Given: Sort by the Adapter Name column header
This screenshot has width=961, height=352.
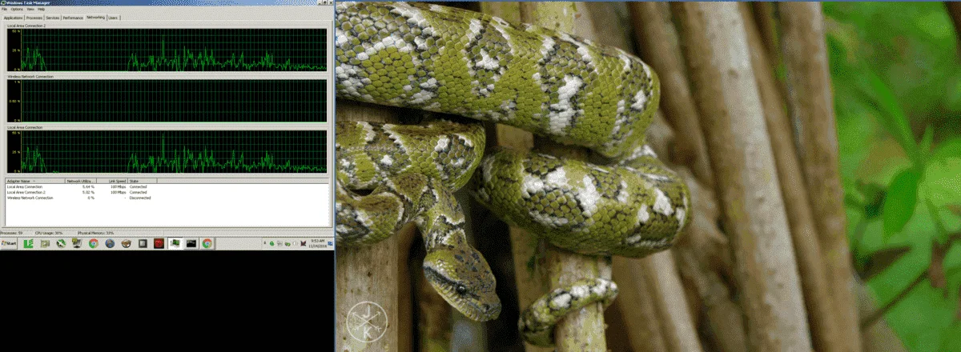Looking at the screenshot, I should tap(35, 182).
